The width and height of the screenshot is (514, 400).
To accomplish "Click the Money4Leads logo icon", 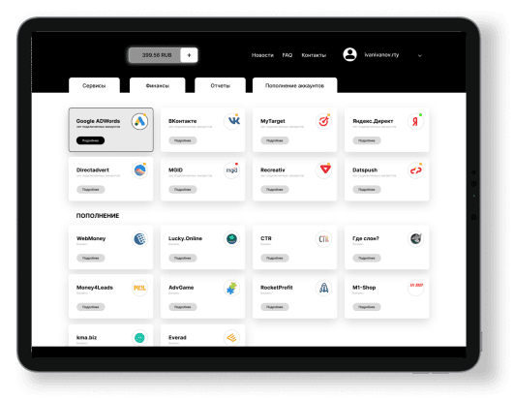I will pos(139,288).
